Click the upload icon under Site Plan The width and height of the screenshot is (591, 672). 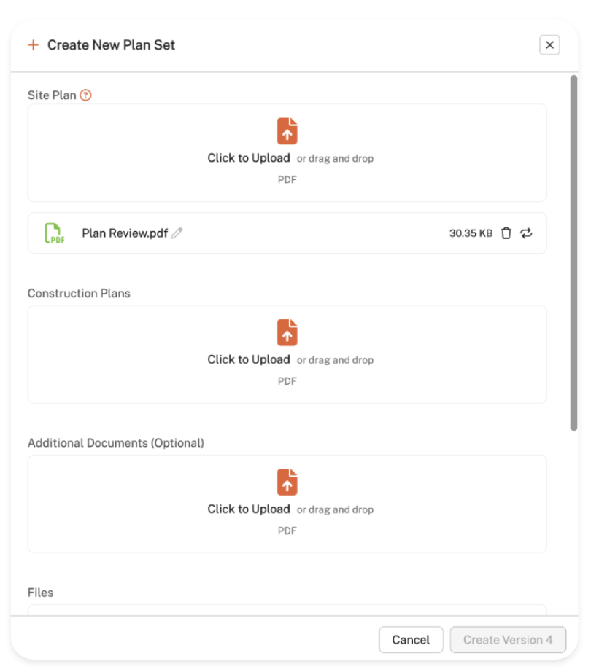pos(287,132)
